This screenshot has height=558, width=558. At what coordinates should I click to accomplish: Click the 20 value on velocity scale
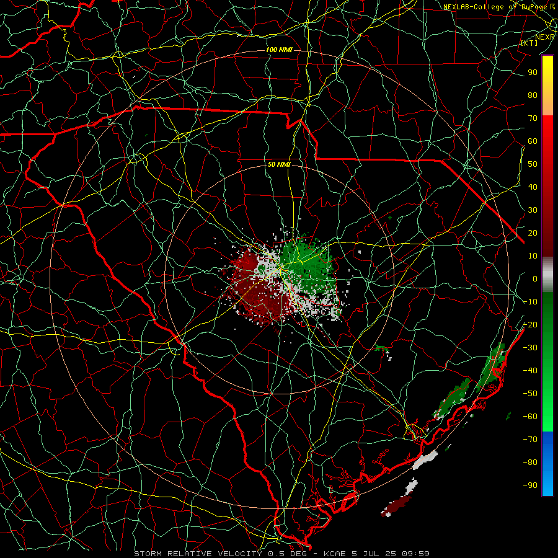[x=533, y=233]
